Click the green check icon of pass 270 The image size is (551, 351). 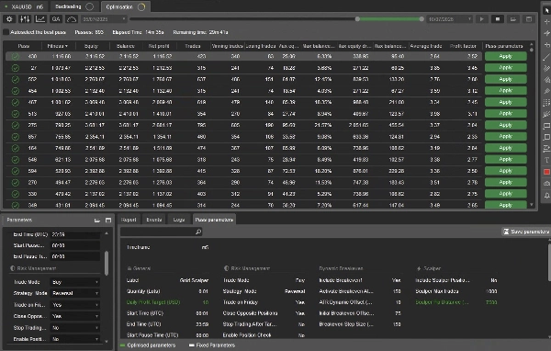15,183
